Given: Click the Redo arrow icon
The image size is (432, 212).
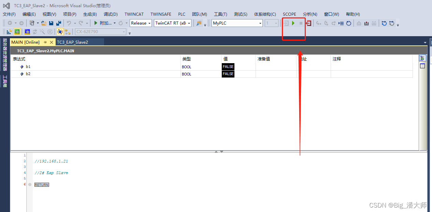Looking at the screenshot, I should click(x=81, y=23).
